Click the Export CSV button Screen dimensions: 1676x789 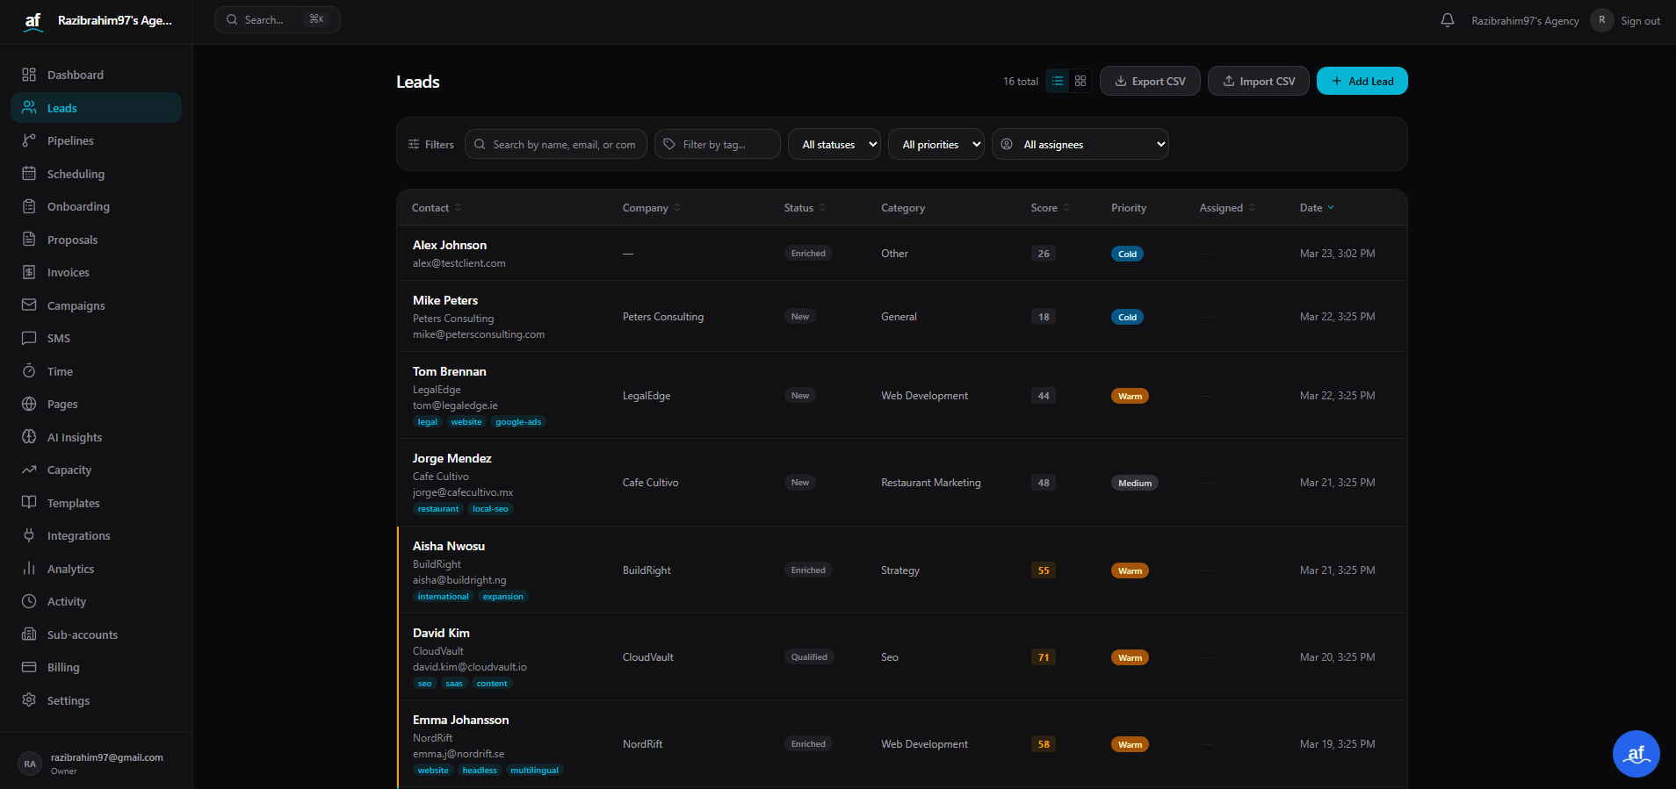tap(1150, 81)
